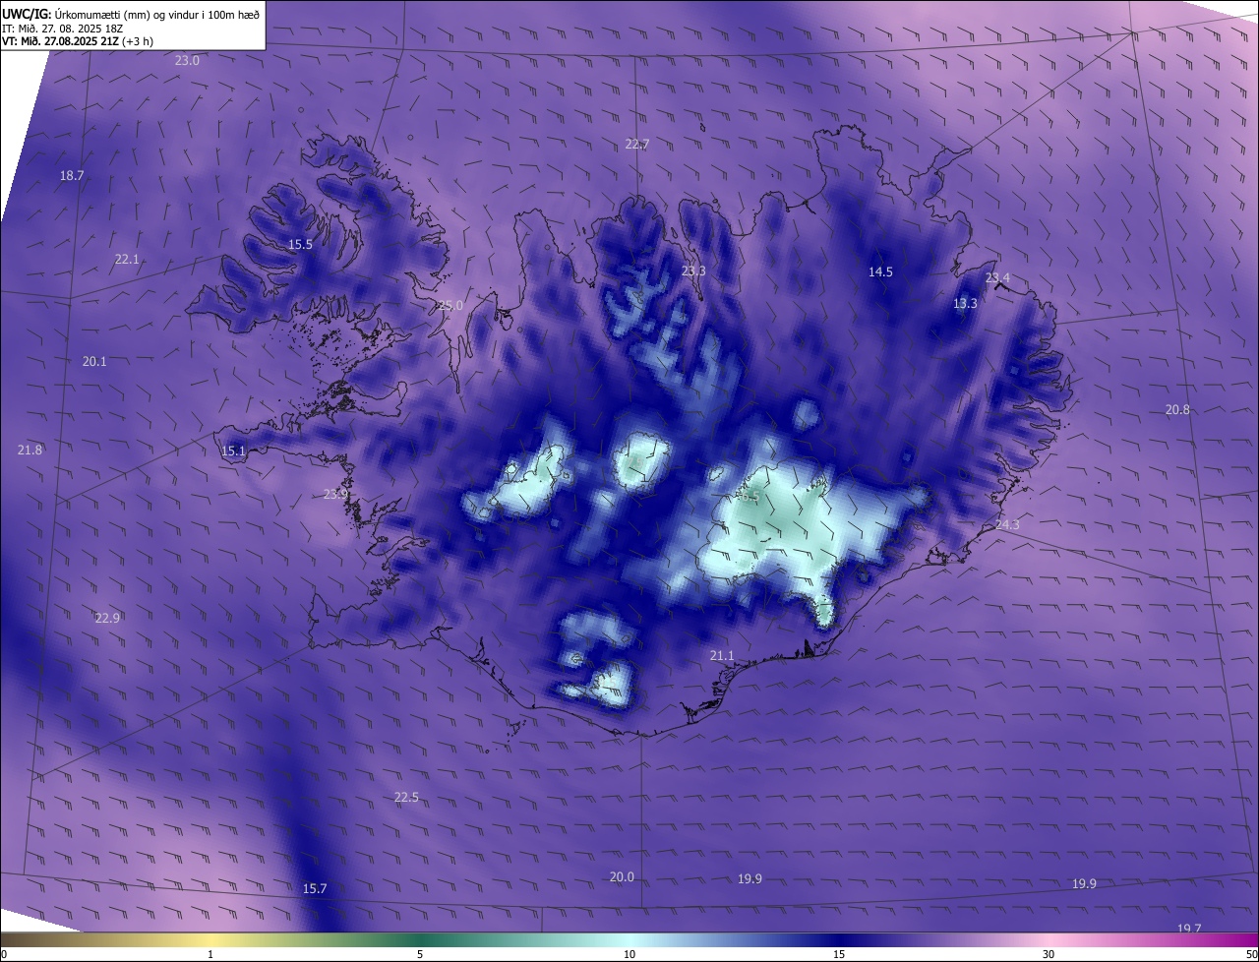Click the colorbar tick label 15
Image resolution: width=1259 pixels, height=962 pixels.
[839, 954]
